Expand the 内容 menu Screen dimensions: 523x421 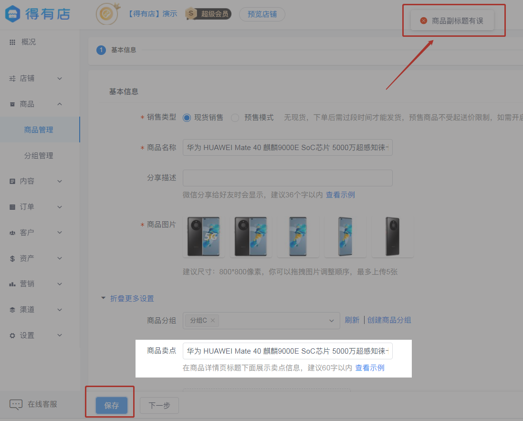tap(60, 181)
